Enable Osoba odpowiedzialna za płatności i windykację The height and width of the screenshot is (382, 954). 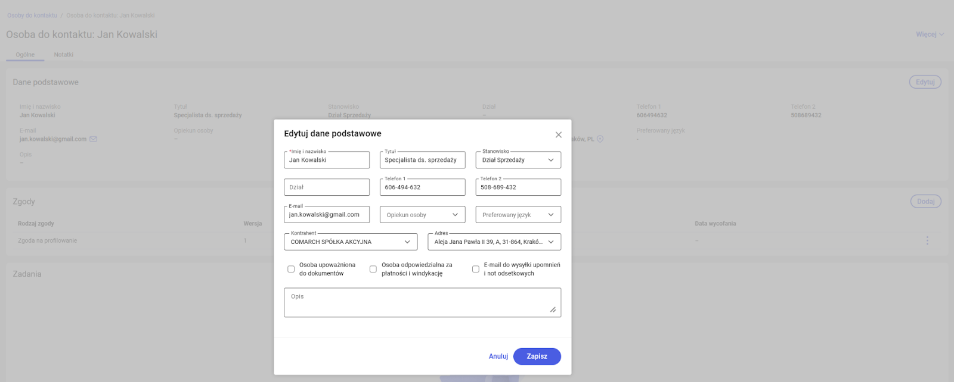[x=373, y=270]
